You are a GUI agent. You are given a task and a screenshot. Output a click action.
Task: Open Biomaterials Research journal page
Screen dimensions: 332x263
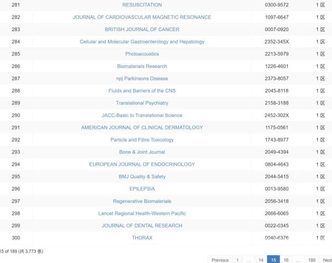coord(142,66)
